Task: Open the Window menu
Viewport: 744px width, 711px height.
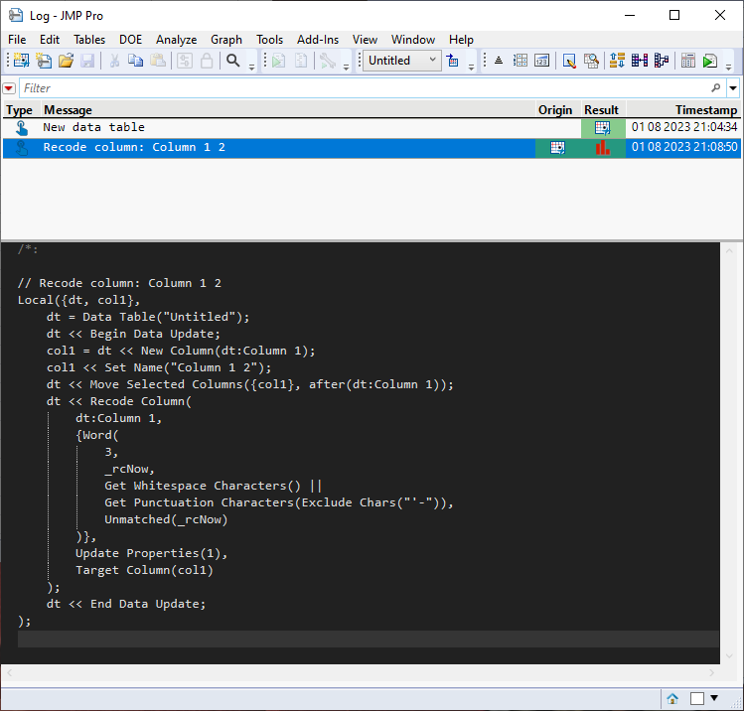Action: [x=413, y=40]
